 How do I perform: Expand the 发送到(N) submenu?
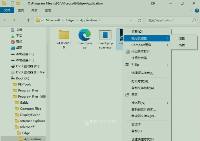click(167, 103)
